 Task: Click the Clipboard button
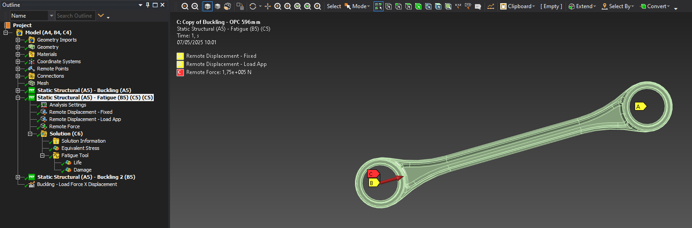[x=517, y=6]
